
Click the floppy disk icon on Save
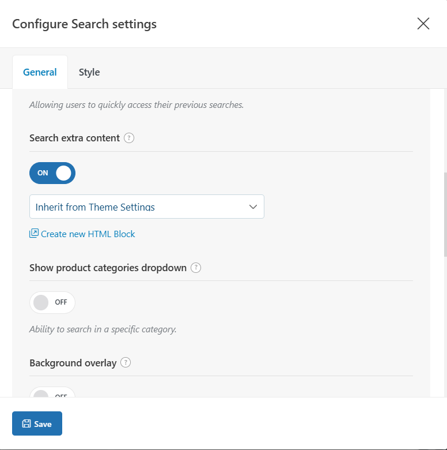(x=26, y=423)
